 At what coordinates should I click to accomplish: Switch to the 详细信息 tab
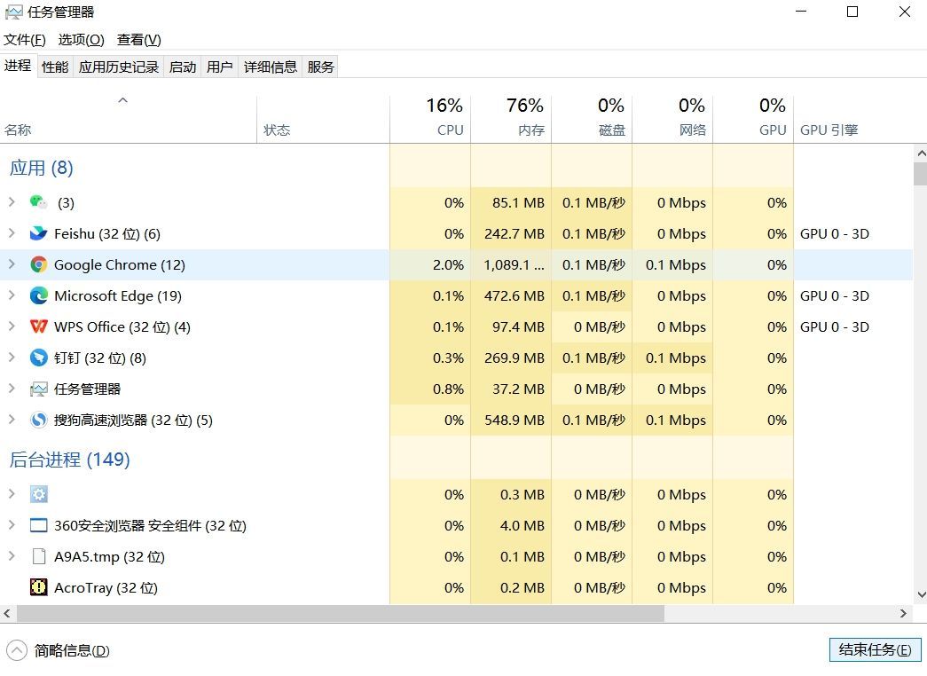[271, 67]
